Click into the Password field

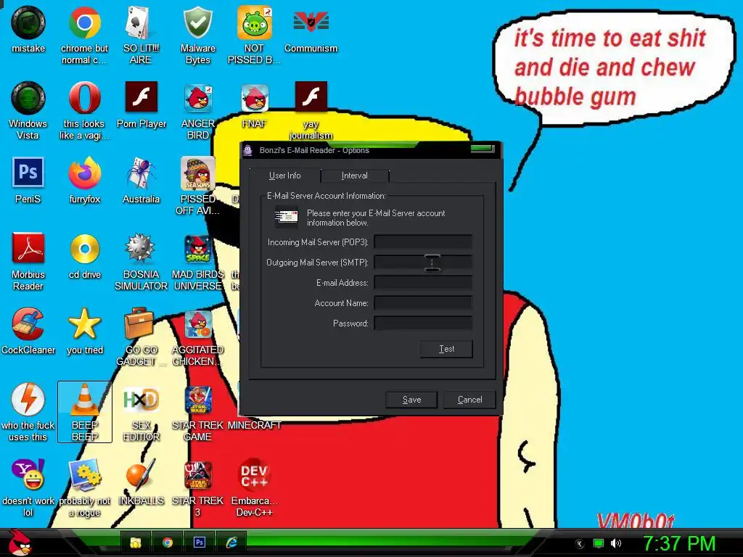click(423, 323)
